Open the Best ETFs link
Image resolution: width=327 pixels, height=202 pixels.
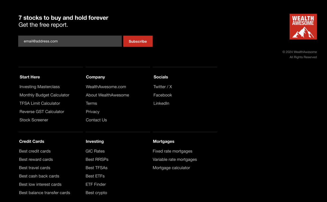95,176
